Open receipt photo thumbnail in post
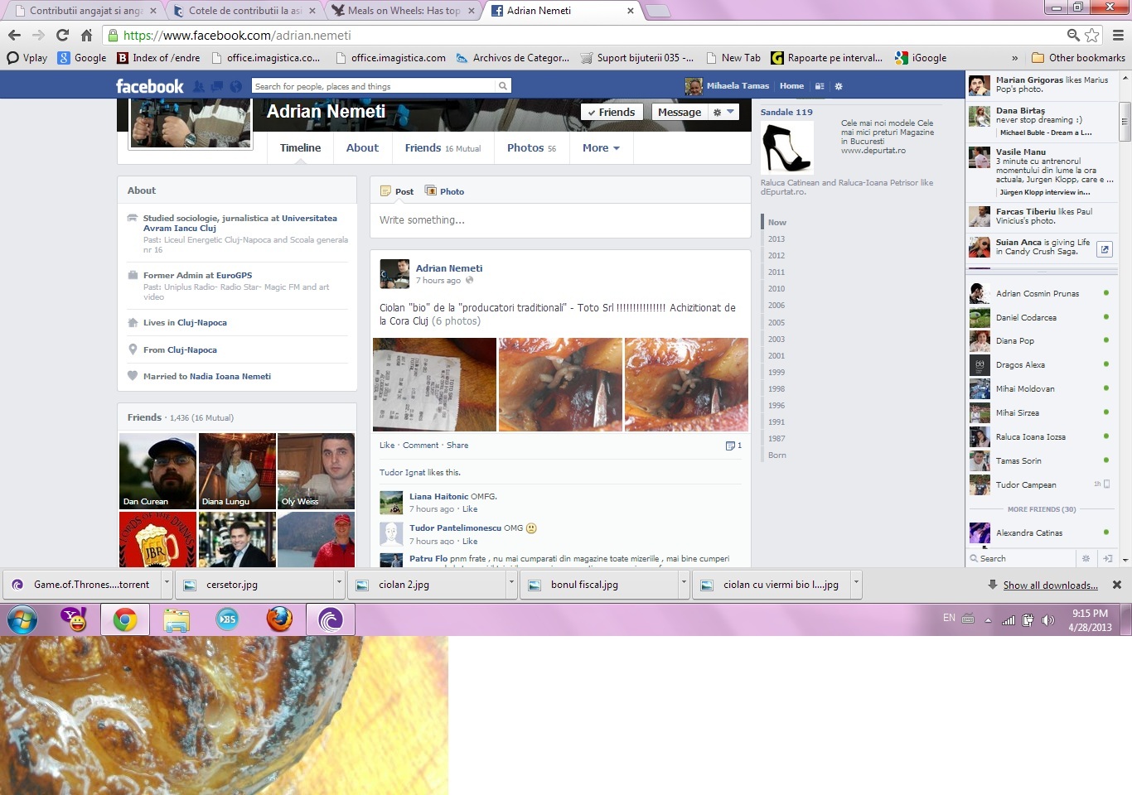 (434, 384)
